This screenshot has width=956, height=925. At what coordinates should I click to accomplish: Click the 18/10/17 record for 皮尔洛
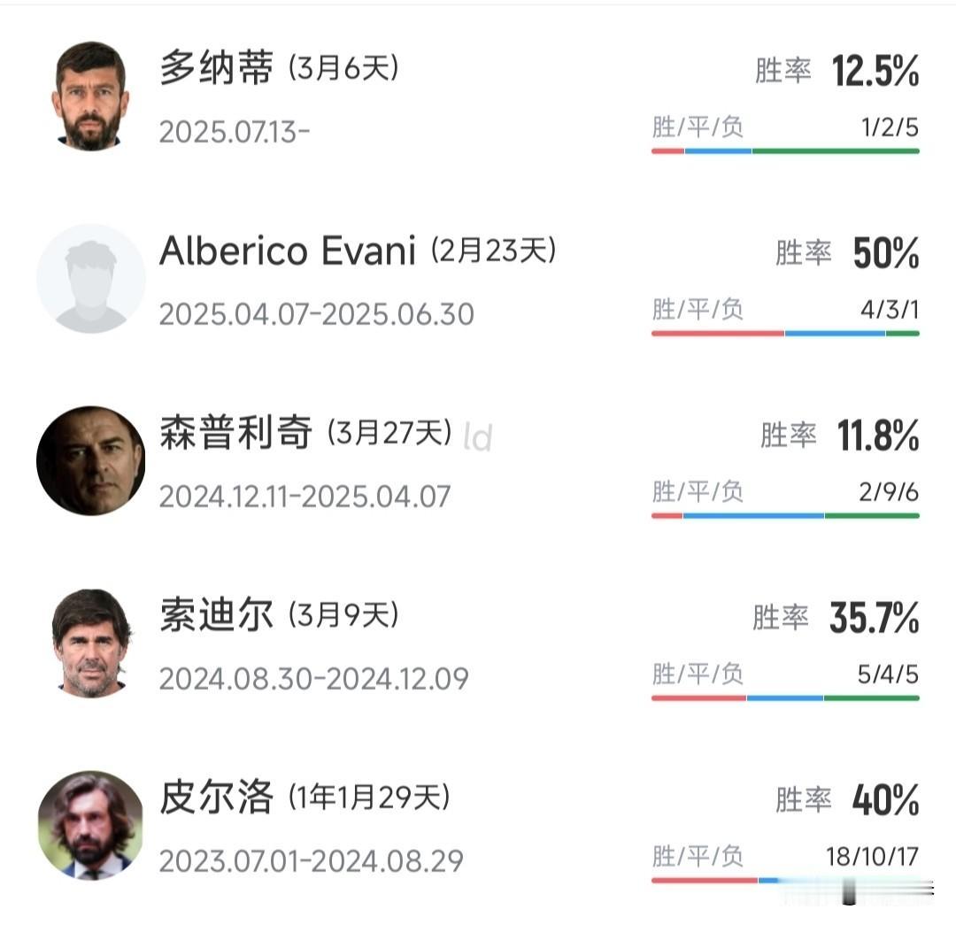[x=873, y=857]
